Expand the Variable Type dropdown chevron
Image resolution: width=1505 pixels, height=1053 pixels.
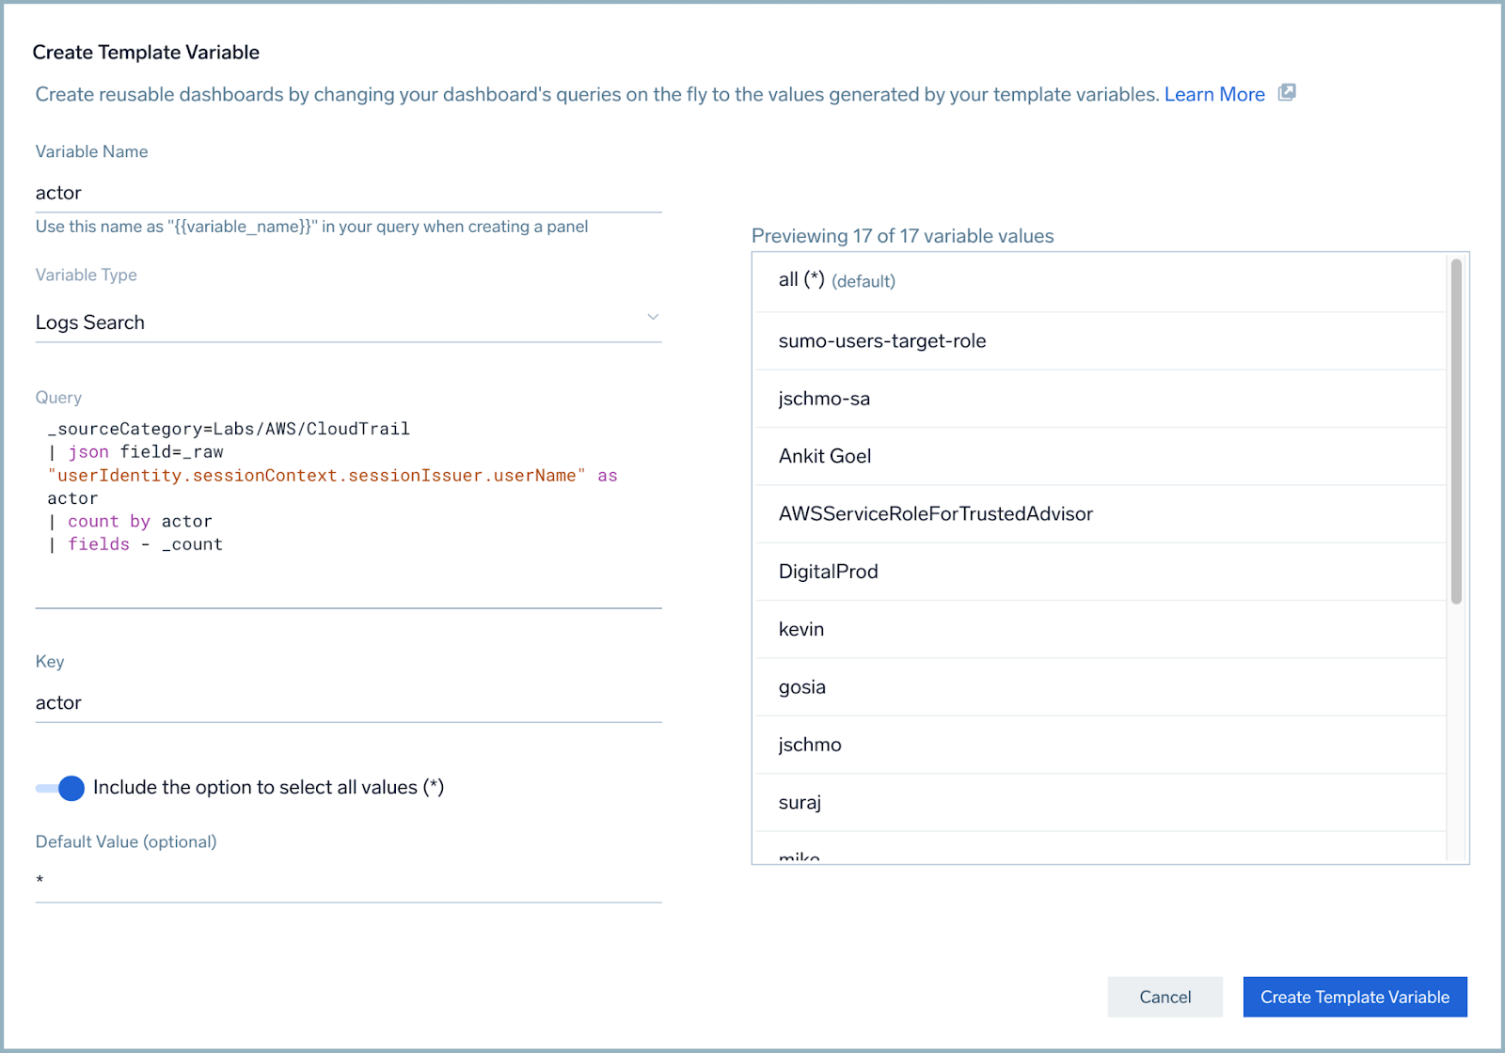(652, 318)
